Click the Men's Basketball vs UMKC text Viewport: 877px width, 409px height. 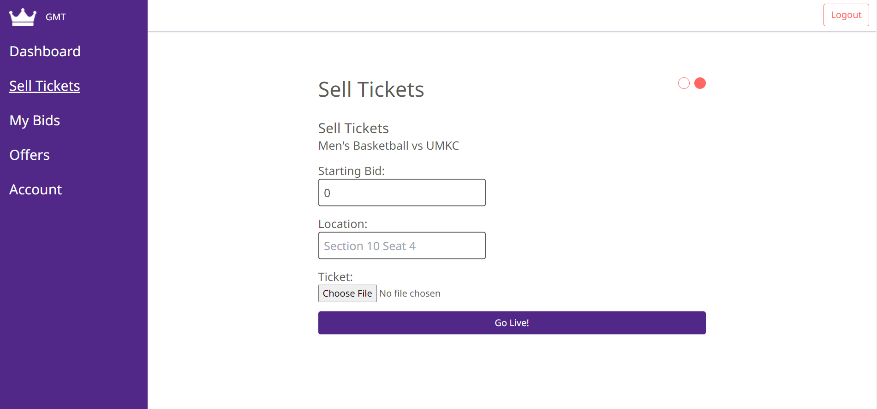point(388,146)
